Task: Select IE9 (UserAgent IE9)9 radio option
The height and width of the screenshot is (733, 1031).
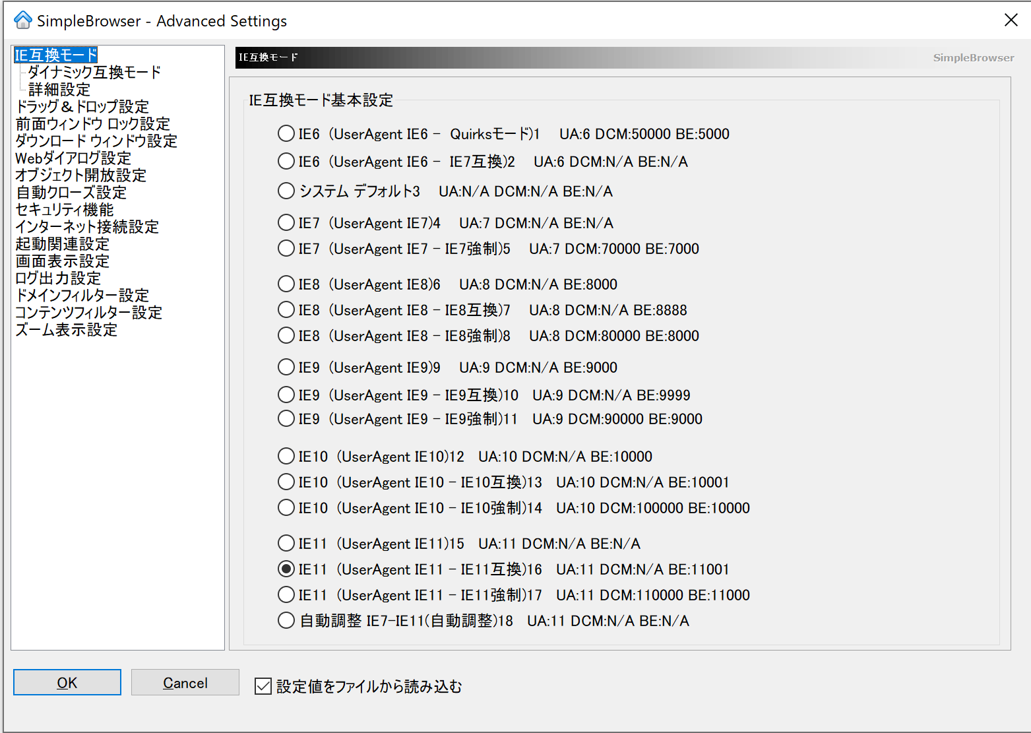Action: click(x=286, y=367)
